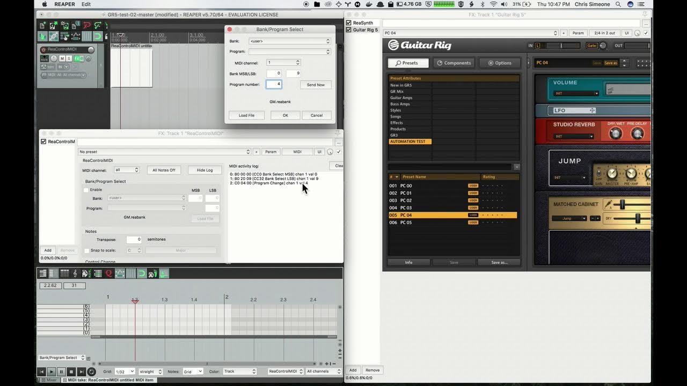This screenshot has height=386, width=687.
Task: Toggle repeat button in MIDI editor transport
Action: point(91,372)
